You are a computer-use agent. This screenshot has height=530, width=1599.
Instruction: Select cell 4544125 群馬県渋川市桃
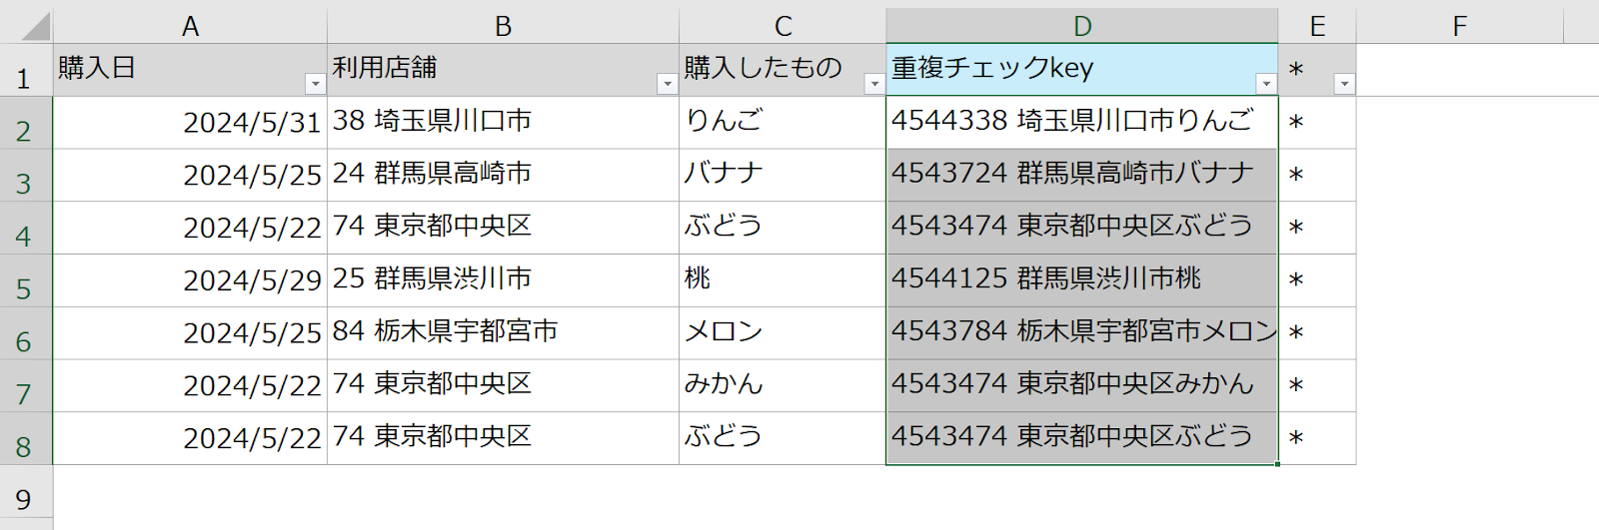[x=1082, y=281]
